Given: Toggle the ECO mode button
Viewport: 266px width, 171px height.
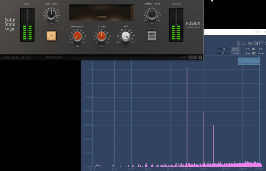Looking at the screenshot, I should (193, 57).
